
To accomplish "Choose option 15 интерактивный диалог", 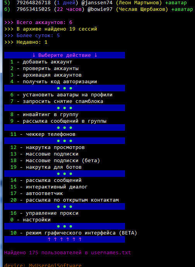I will (49, 187).
